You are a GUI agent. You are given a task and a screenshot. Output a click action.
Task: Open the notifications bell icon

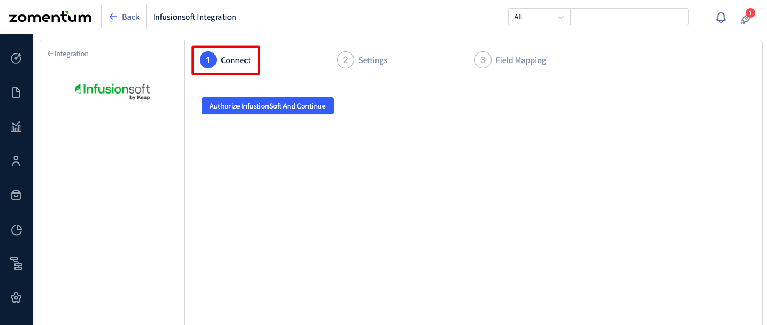721,17
